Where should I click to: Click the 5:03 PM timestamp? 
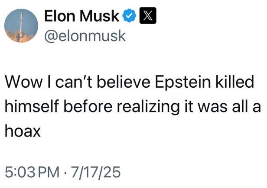(32, 172)
